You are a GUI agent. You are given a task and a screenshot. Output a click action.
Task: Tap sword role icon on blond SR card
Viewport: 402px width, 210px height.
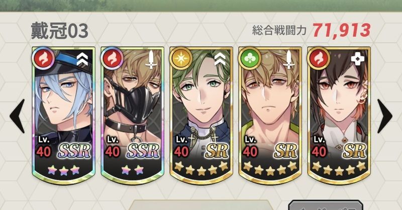click(x=289, y=59)
